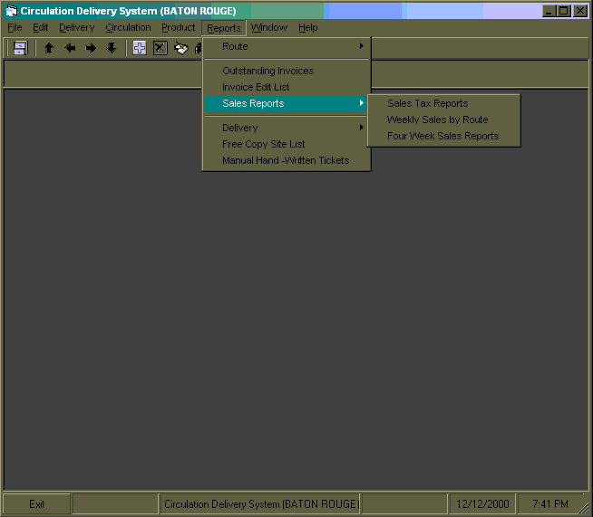Click the plus (add) toolbar icon
The width and height of the screenshot is (593, 517).
tap(140, 48)
